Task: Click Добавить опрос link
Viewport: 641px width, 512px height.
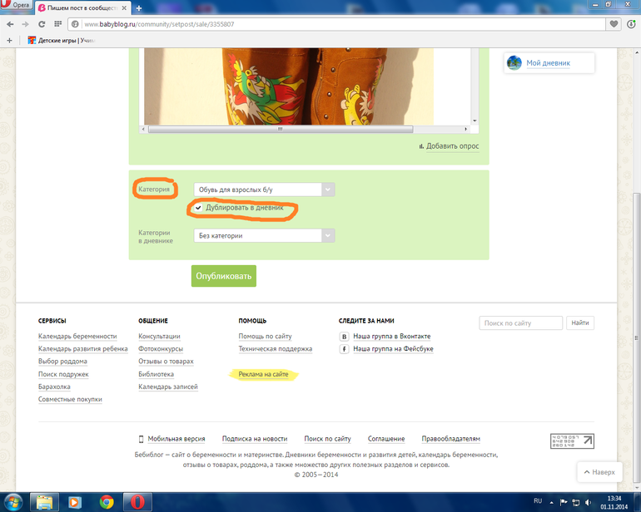Action: pos(452,146)
